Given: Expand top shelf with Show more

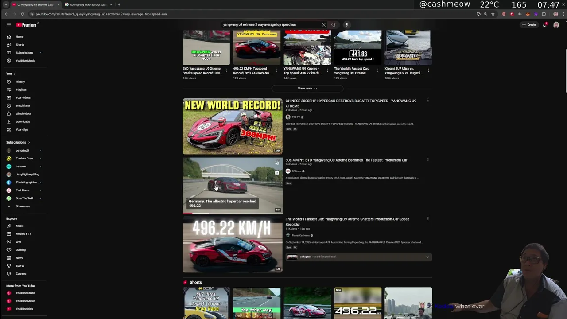Looking at the screenshot, I should (x=307, y=89).
